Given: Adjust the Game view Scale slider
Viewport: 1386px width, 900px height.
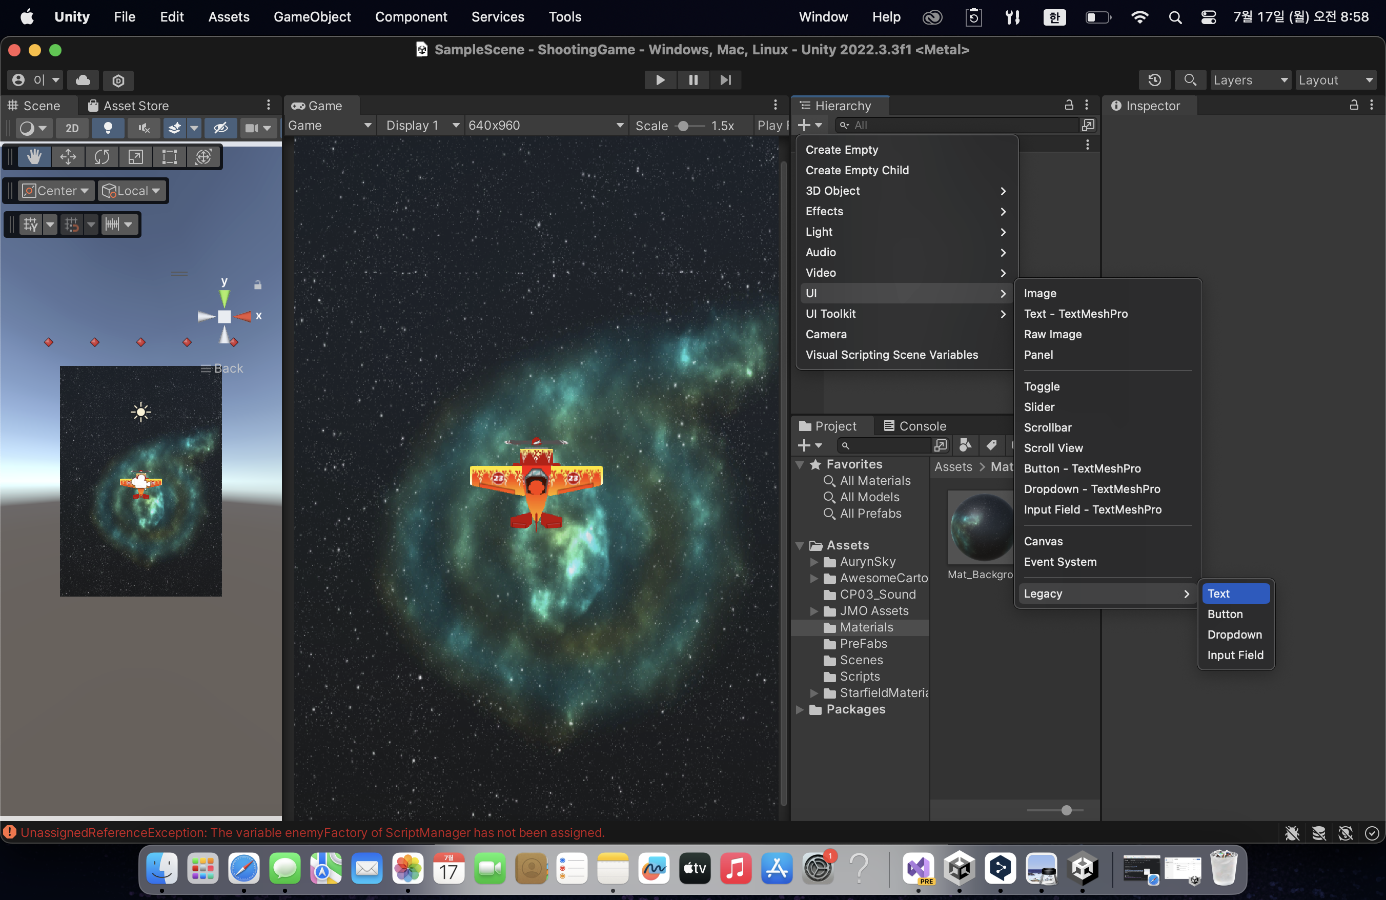Looking at the screenshot, I should tap(684, 126).
